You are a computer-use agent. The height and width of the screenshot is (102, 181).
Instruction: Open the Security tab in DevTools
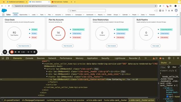pos(105,58)
